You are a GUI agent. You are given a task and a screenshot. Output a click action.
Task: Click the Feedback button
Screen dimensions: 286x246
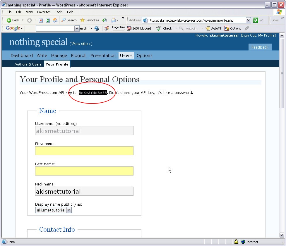tap(260, 47)
